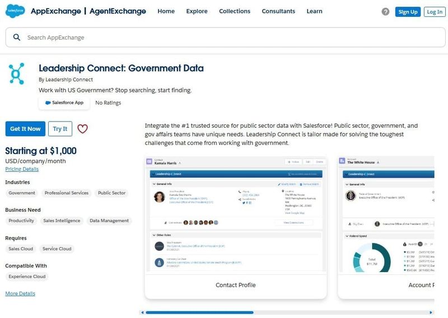Open the More Details link

[20, 293]
